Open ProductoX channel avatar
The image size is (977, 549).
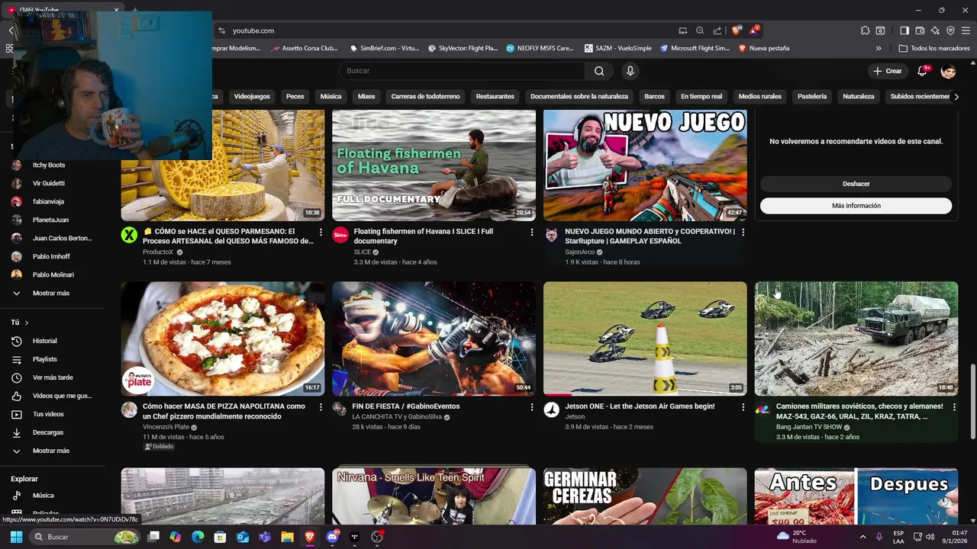(129, 235)
